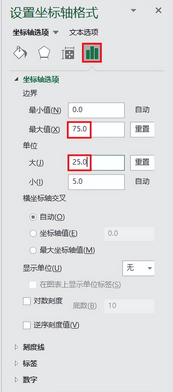Screen dimensions: 173x392
Task: Open the Fill & Line paint bucket tab
Action: [x=20, y=53]
